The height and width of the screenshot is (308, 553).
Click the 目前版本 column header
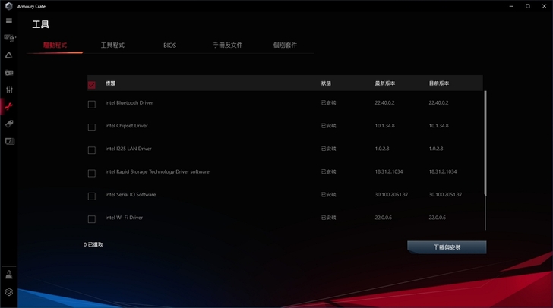pos(439,83)
